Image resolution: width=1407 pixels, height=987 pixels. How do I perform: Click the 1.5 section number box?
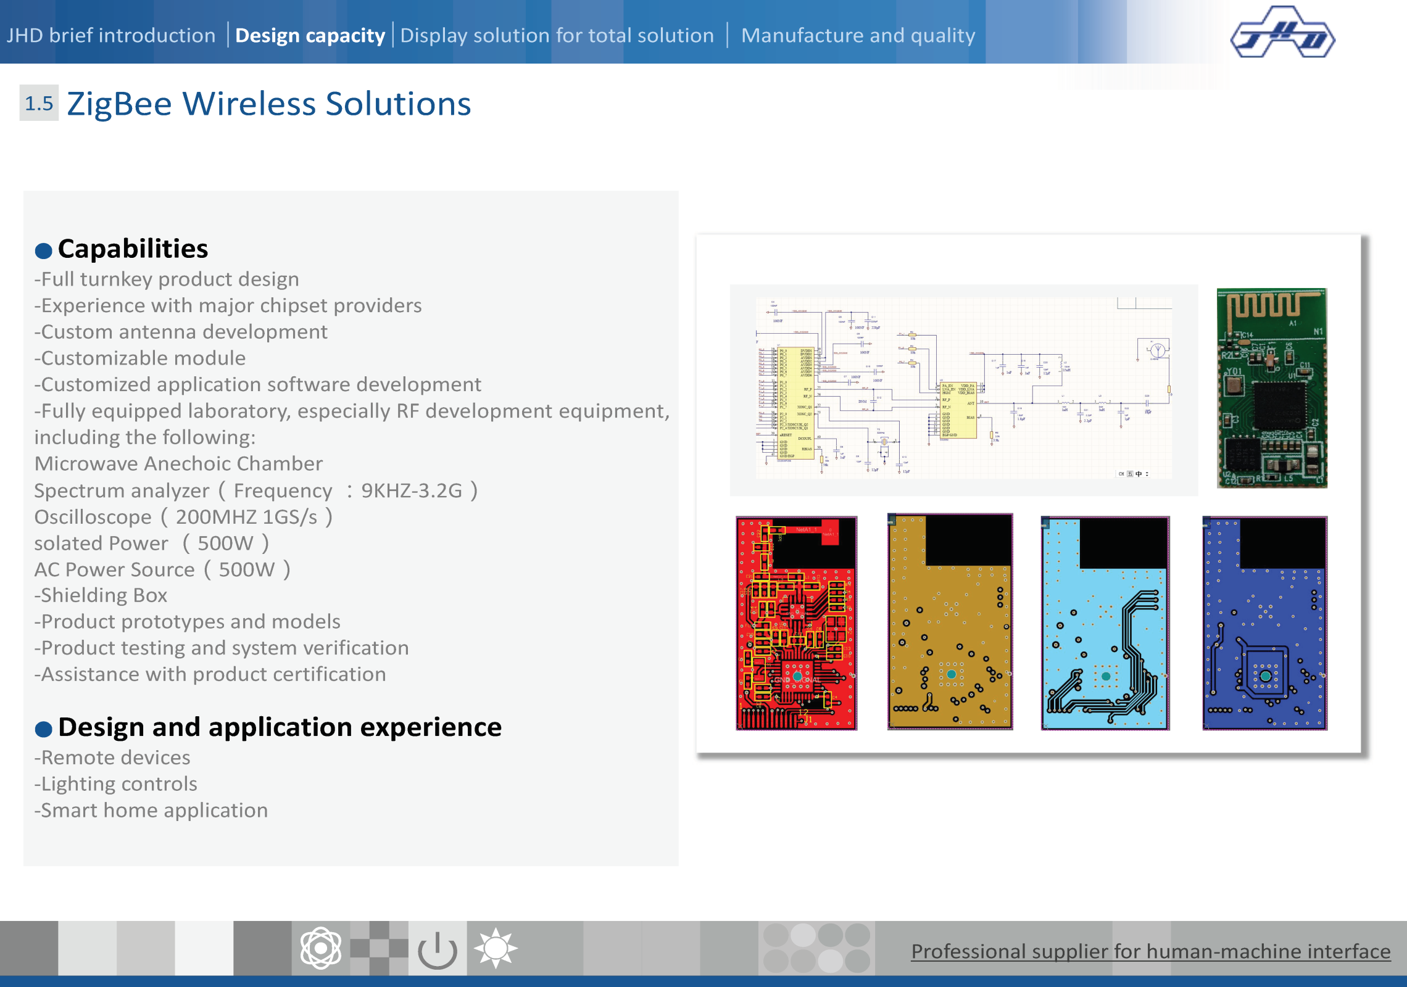(39, 103)
